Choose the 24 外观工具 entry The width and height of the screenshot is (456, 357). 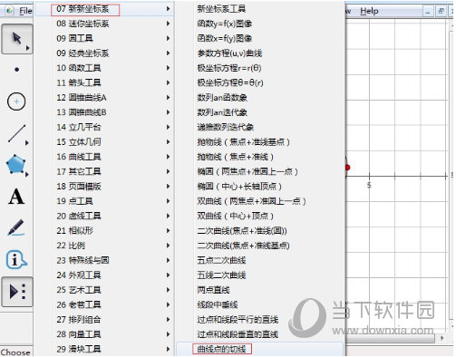[x=104, y=275]
